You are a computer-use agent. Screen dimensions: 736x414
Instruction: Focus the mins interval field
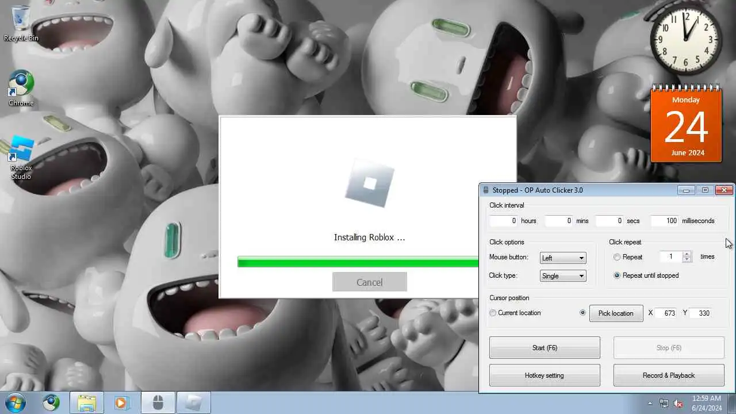(x=558, y=221)
